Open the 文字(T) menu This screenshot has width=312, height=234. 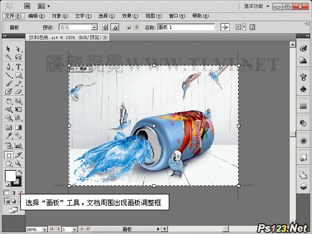pyautogui.click(x=83, y=16)
